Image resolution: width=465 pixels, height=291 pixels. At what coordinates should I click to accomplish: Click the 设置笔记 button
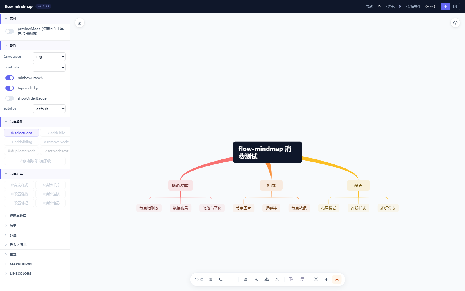19,203
